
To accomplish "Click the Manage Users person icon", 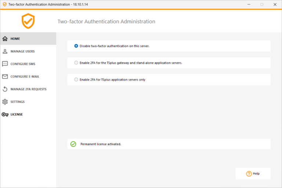I will click(5, 52).
